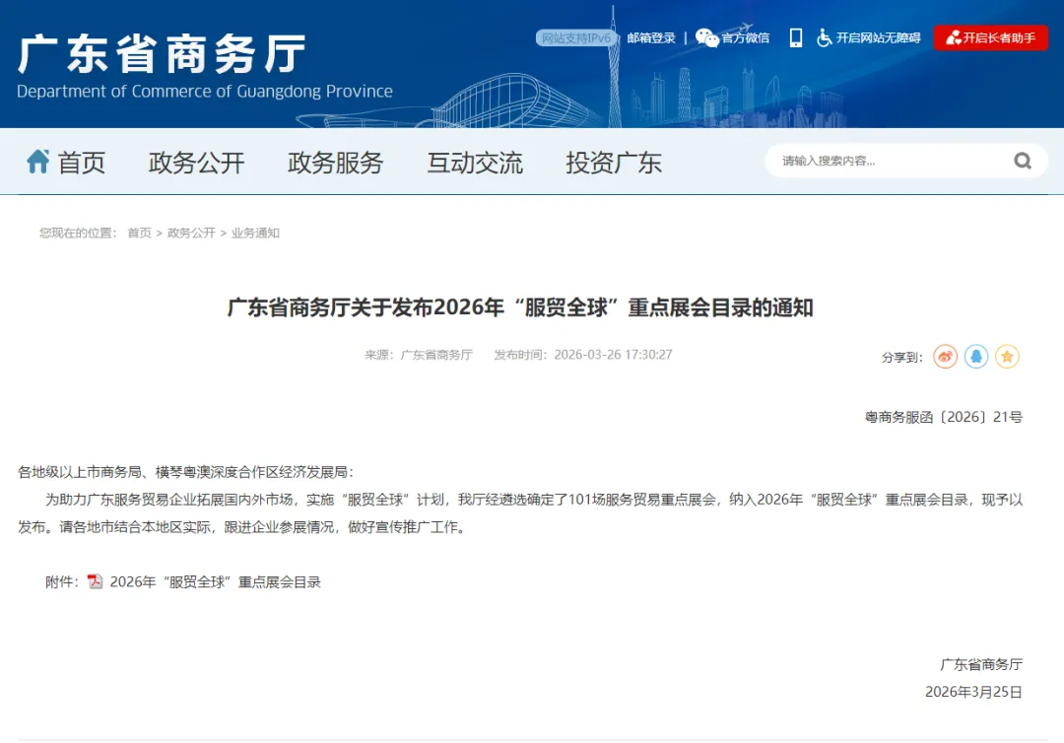
Task: Click the 附件 label
Action: [x=62, y=581]
